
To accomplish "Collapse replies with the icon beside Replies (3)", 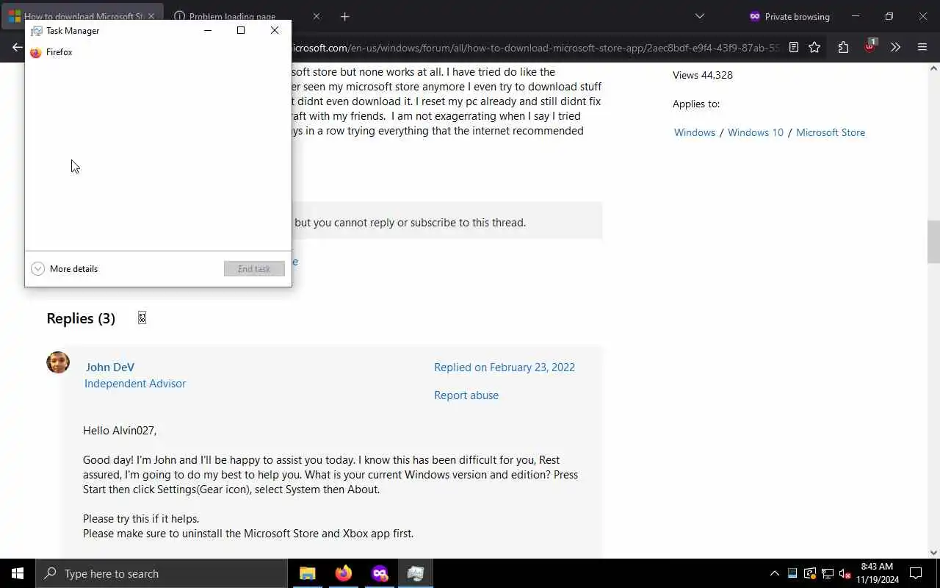I will (x=142, y=318).
